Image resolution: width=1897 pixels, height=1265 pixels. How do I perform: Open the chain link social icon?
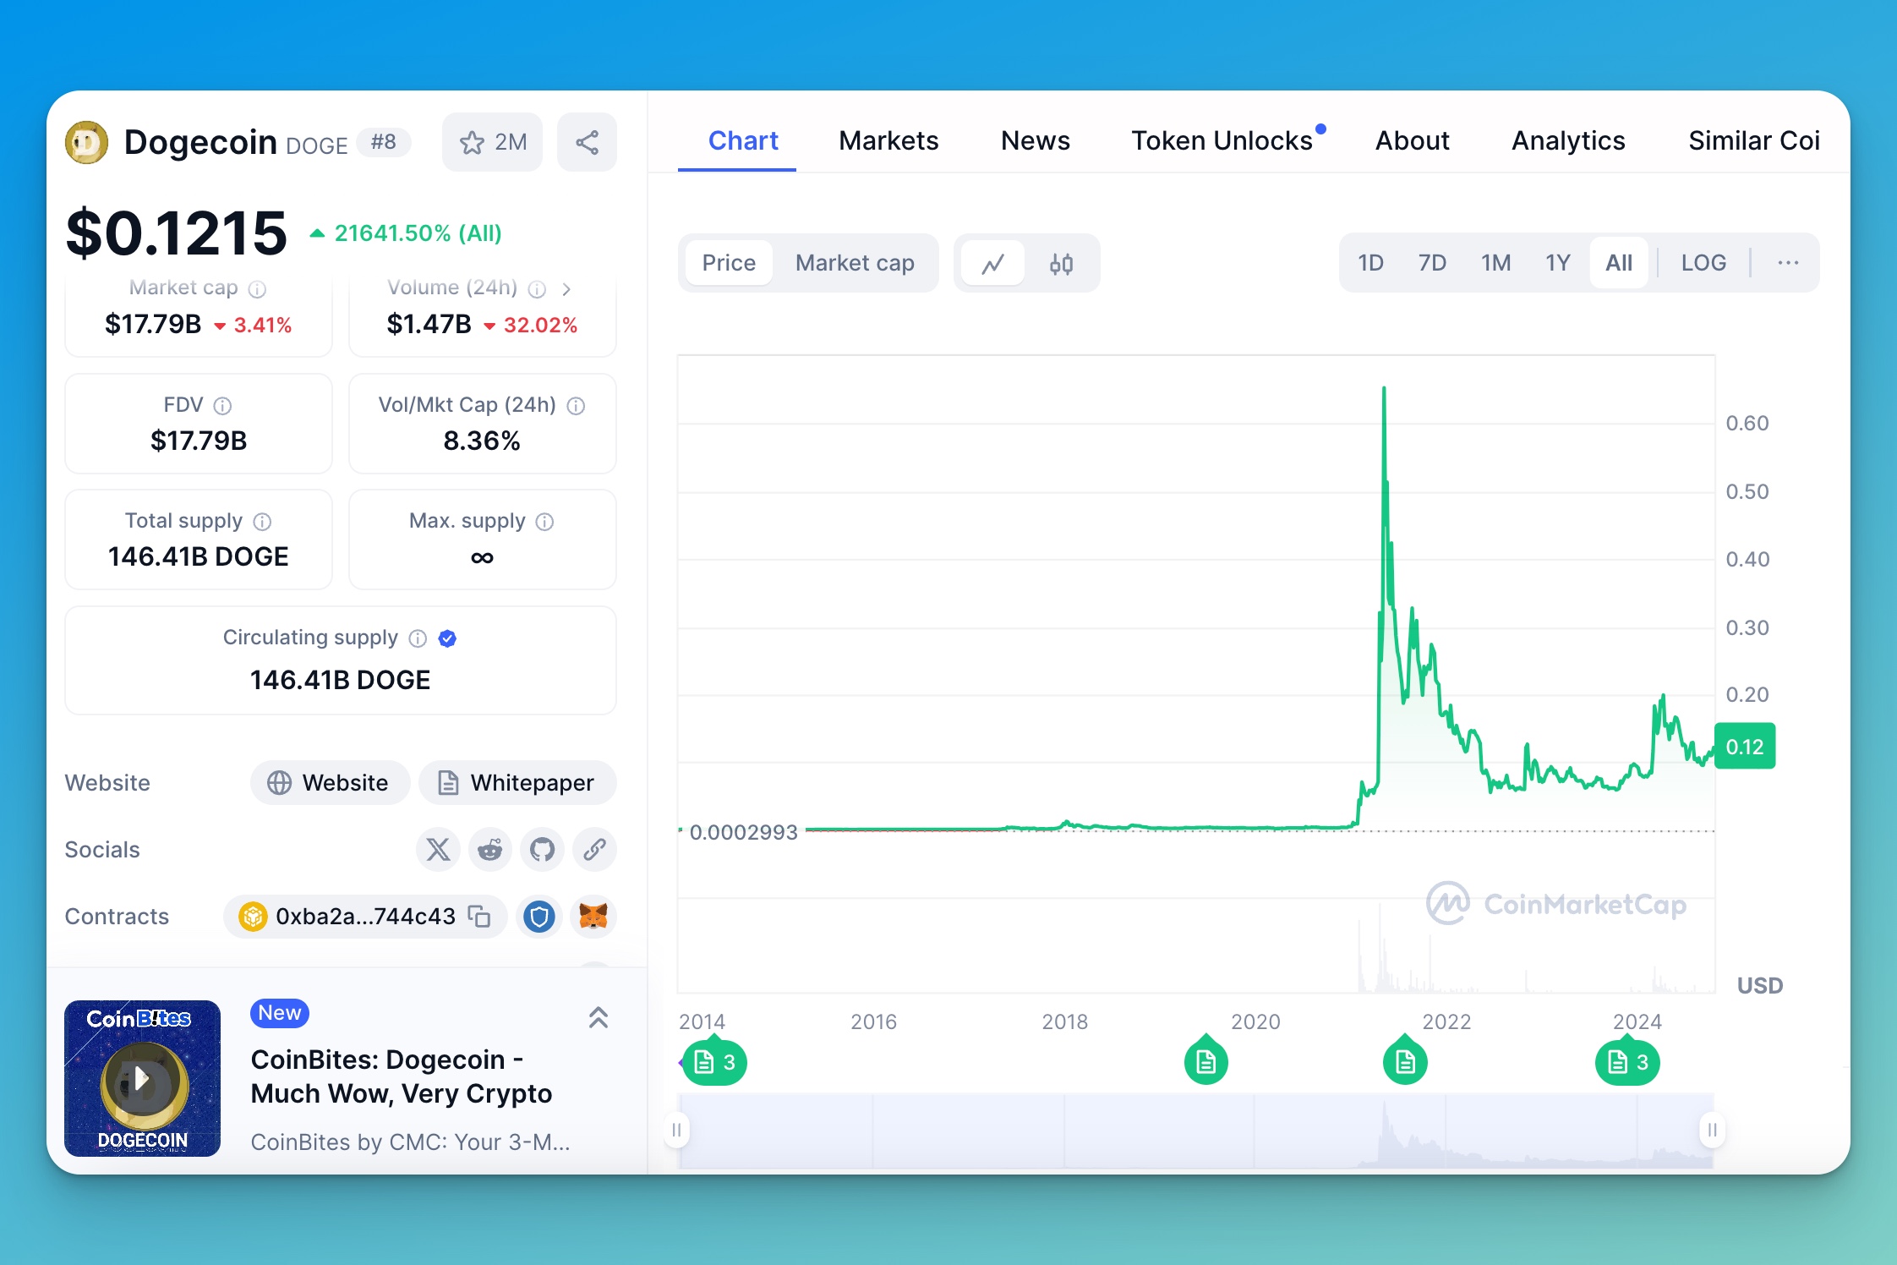[x=594, y=849]
